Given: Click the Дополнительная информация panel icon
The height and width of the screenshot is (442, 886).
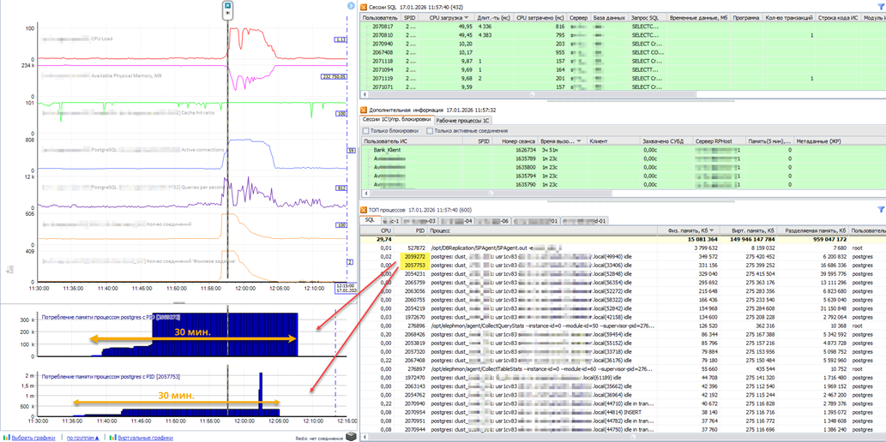Looking at the screenshot, I should tap(364, 110).
